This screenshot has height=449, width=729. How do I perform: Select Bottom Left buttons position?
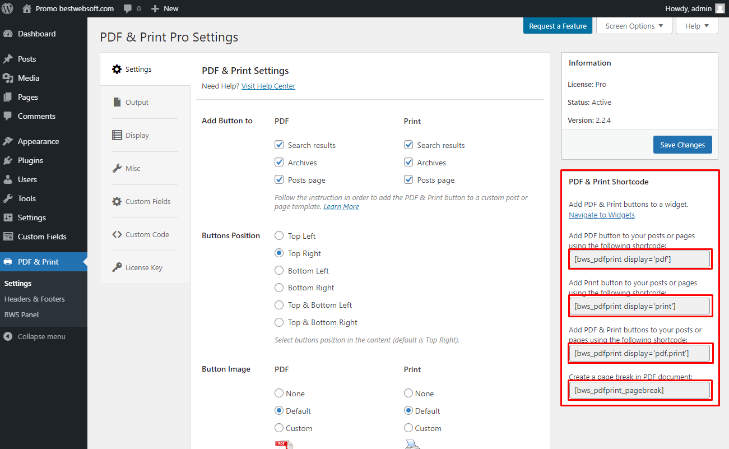(x=279, y=270)
